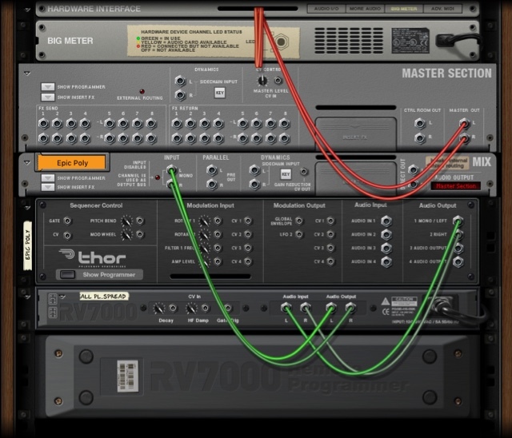Toggle KEY button in Master Section Dynamics
The height and width of the screenshot is (438, 512).
point(220,93)
